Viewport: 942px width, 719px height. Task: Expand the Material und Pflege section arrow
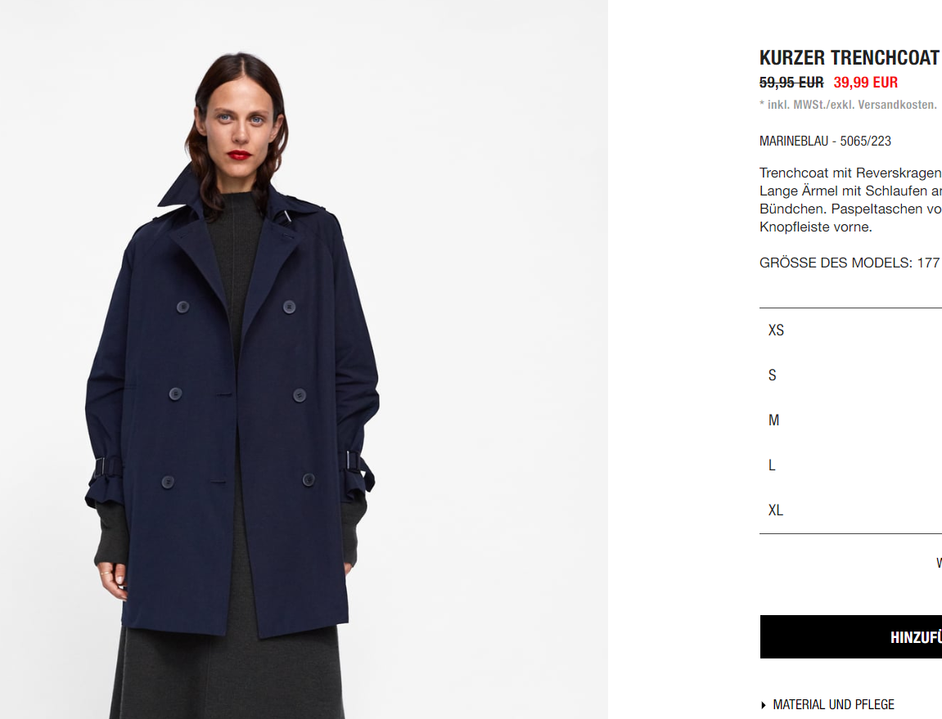764,705
